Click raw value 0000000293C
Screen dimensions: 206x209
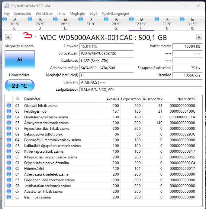click(x=182, y=134)
